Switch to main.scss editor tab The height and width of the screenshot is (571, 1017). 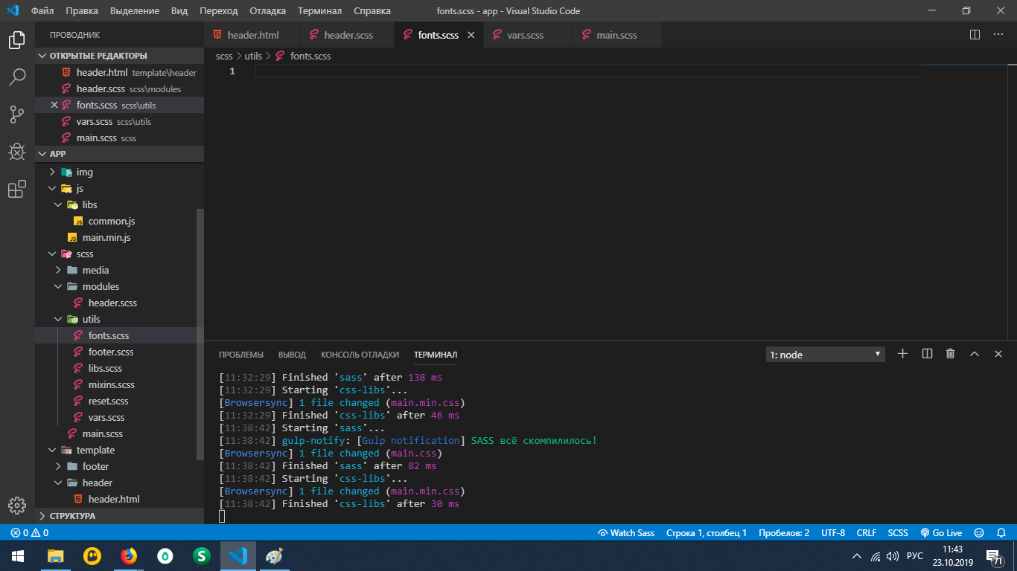(616, 35)
